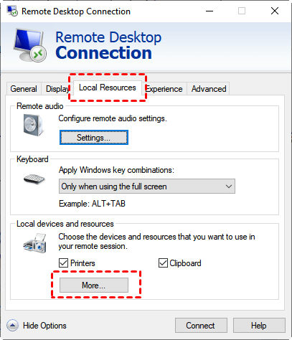Switch to the Display tab
This screenshot has height=340, width=292.
57,89
